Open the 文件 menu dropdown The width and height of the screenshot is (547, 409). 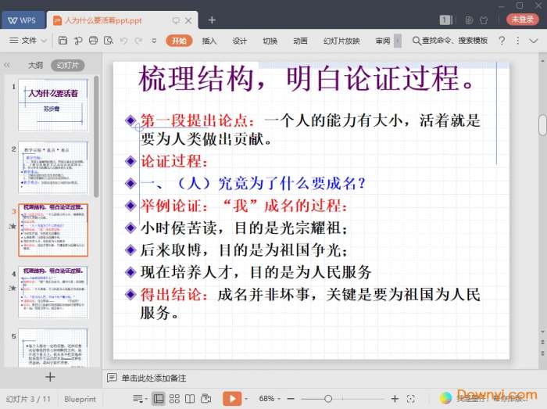click(x=29, y=41)
